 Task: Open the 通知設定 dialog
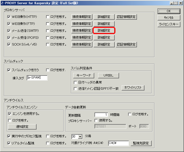[x=22, y=127]
